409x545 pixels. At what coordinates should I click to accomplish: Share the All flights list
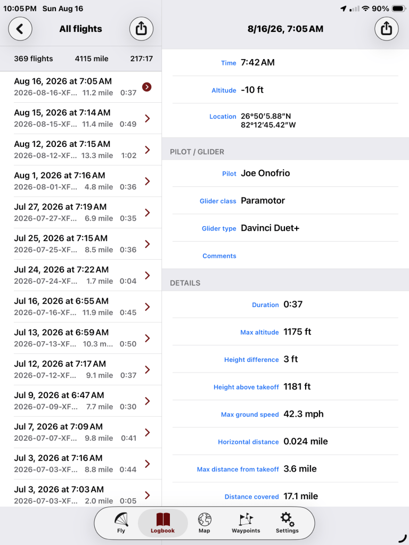[x=141, y=29]
